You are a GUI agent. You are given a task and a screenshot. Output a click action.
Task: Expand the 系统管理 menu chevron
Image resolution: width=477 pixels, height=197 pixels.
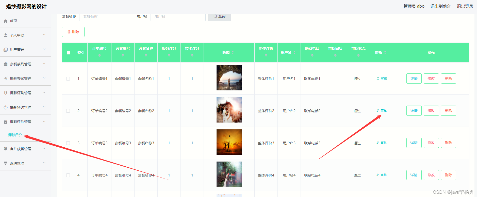click(x=44, y=163)
